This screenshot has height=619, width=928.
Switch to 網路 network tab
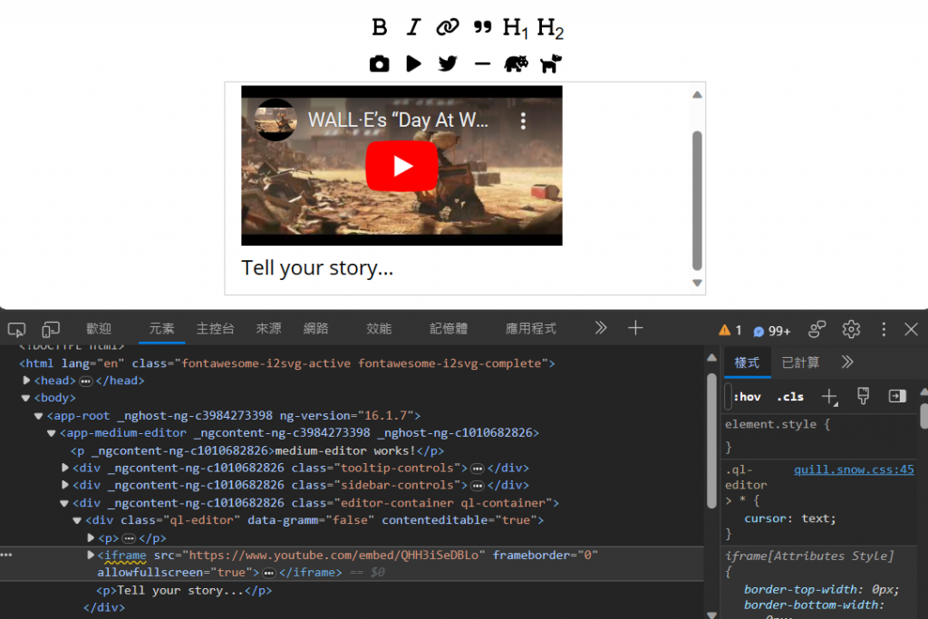pos(316,328)
